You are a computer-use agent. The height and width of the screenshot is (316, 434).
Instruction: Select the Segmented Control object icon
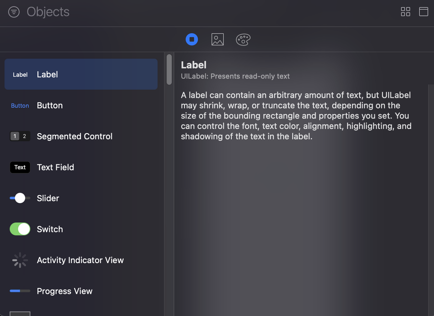pos(20,136)
